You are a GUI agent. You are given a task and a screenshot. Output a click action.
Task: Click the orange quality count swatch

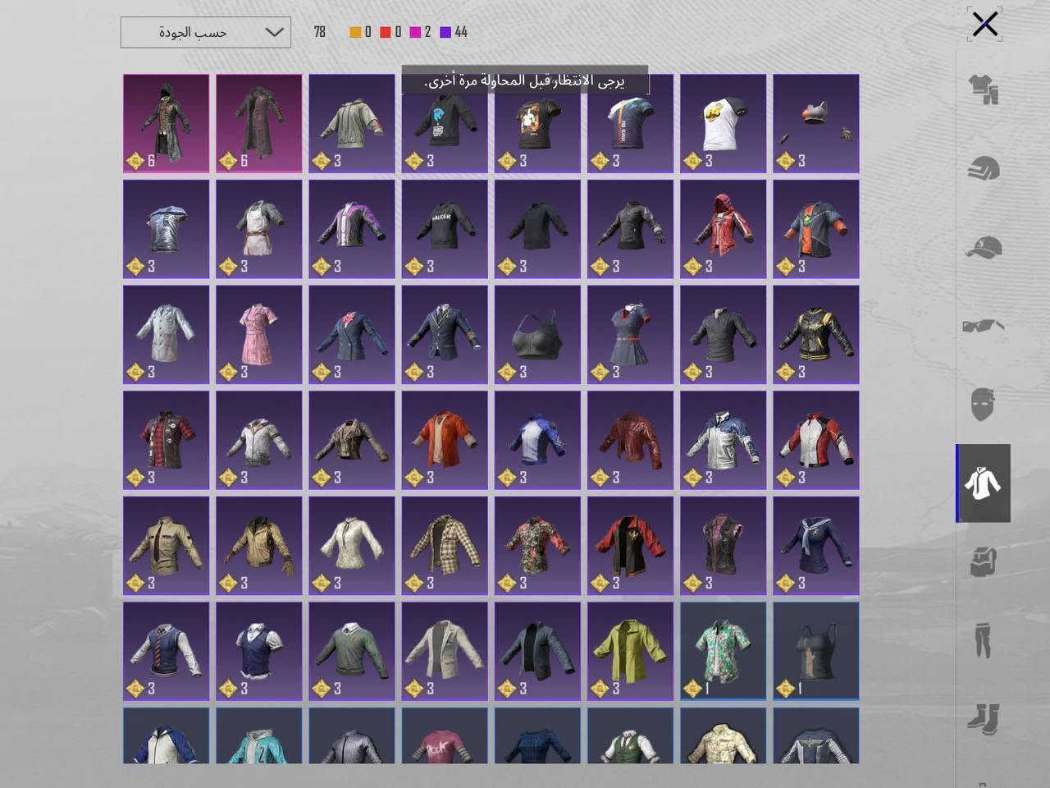pyautogui.click(x=355, y=32)
